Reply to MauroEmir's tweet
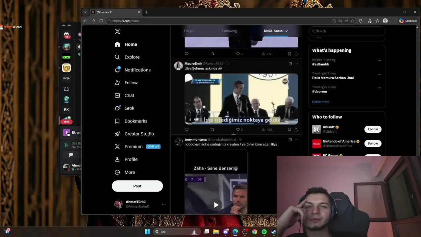This screenshot has height=237, width=421. tap(187, 130)
